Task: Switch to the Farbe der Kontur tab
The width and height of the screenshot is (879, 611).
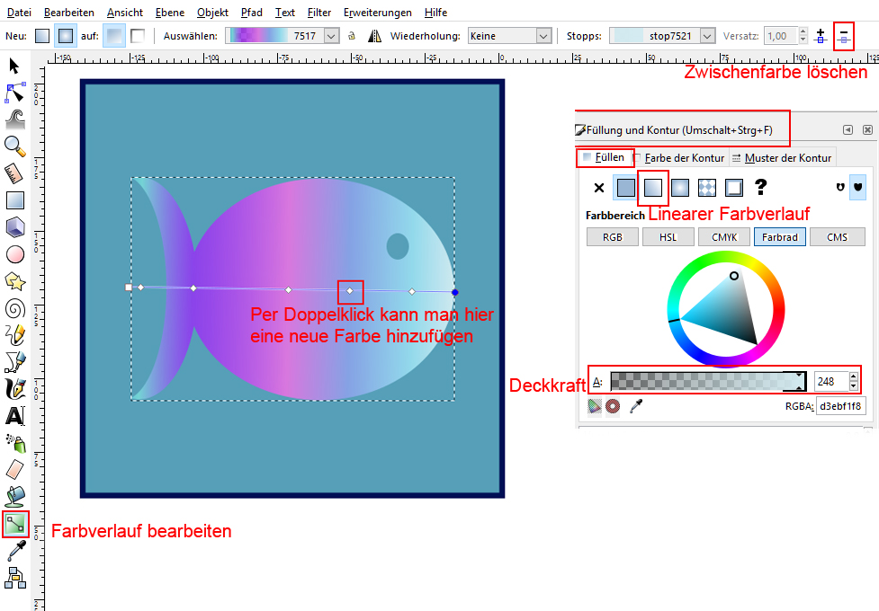Action: coord(684,157)
